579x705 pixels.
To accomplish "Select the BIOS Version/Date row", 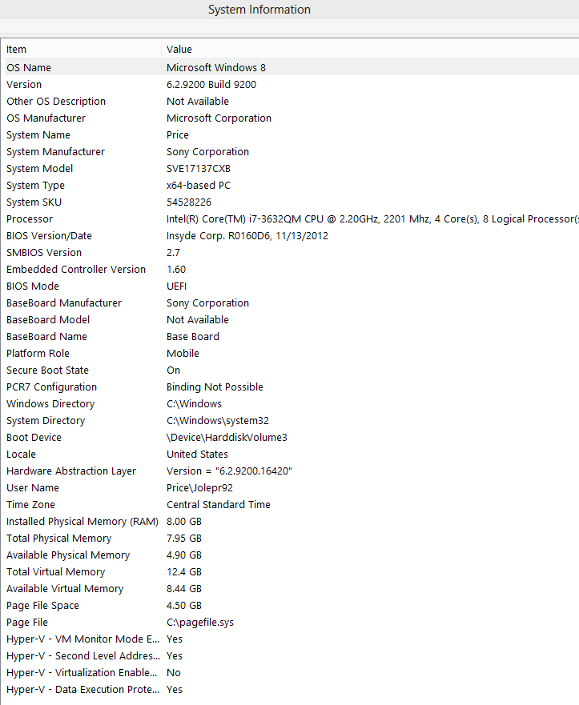I will [x=49, y=236].
